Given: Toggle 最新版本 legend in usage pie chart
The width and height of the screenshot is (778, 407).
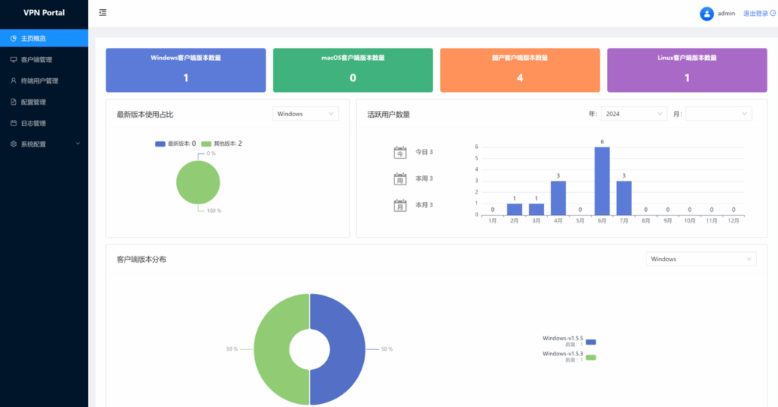Looking at the screenshot, I should point(176,144).
